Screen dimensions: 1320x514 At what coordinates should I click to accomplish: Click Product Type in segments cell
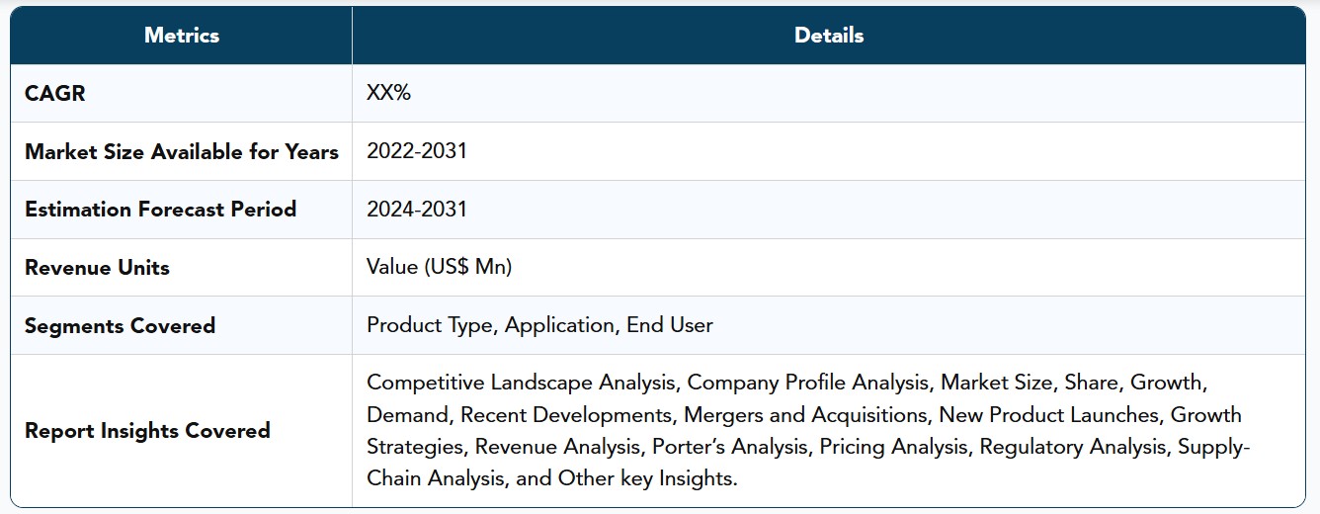[430, 326]
